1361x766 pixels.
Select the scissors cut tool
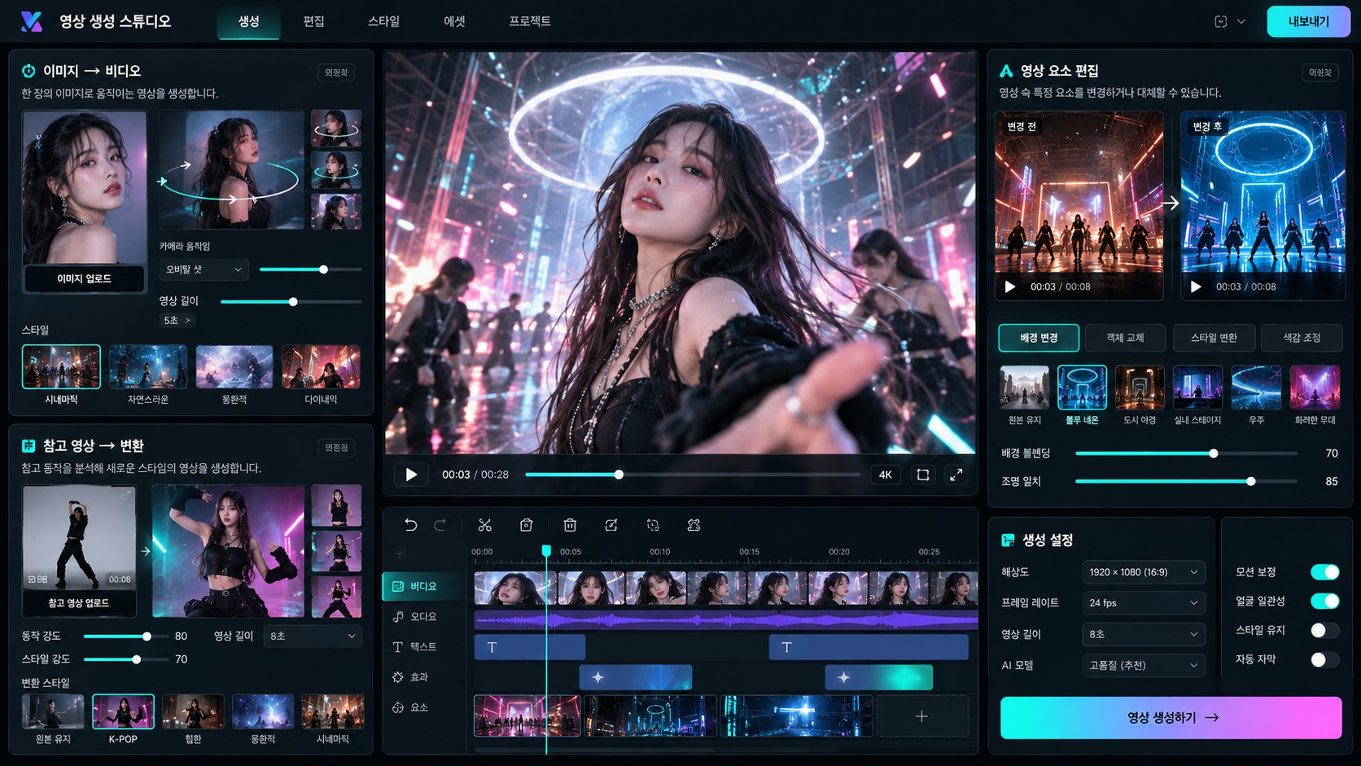point(485,525)
